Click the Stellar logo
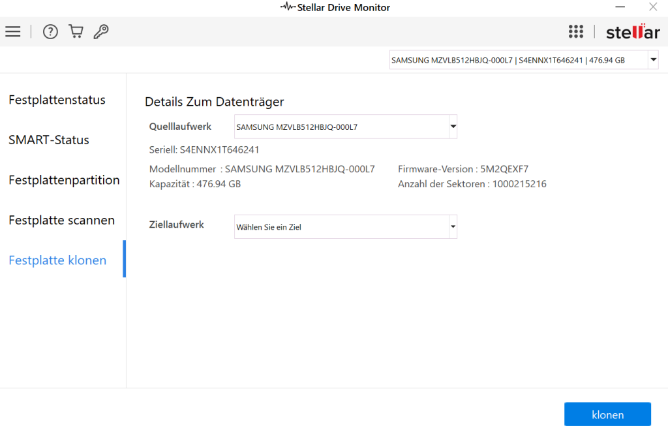 point(632,32)
